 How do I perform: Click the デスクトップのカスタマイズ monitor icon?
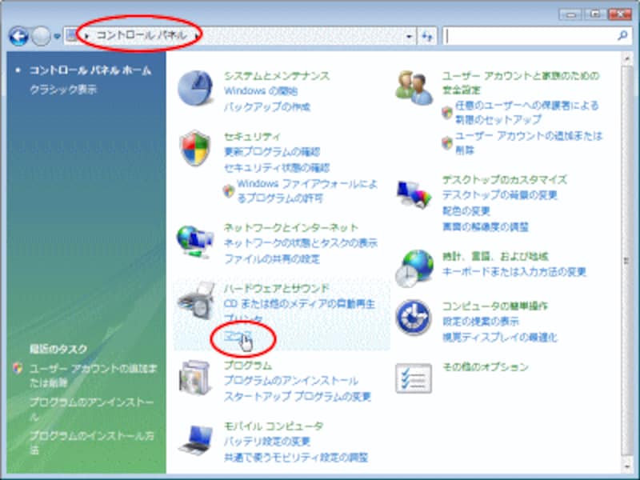414,194
